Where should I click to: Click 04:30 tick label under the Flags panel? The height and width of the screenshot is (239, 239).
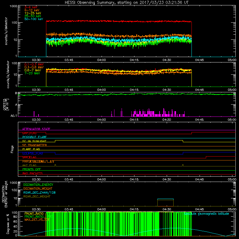pos(167,180)
